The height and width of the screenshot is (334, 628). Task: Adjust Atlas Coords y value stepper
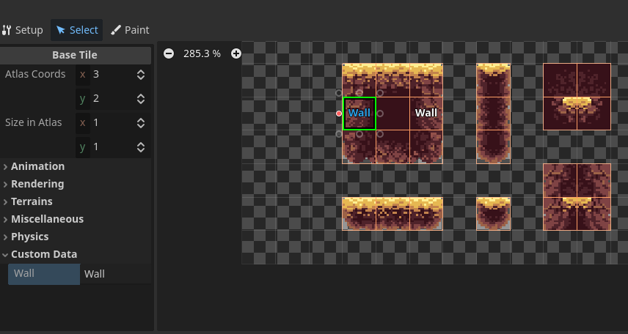pos(140,98)
